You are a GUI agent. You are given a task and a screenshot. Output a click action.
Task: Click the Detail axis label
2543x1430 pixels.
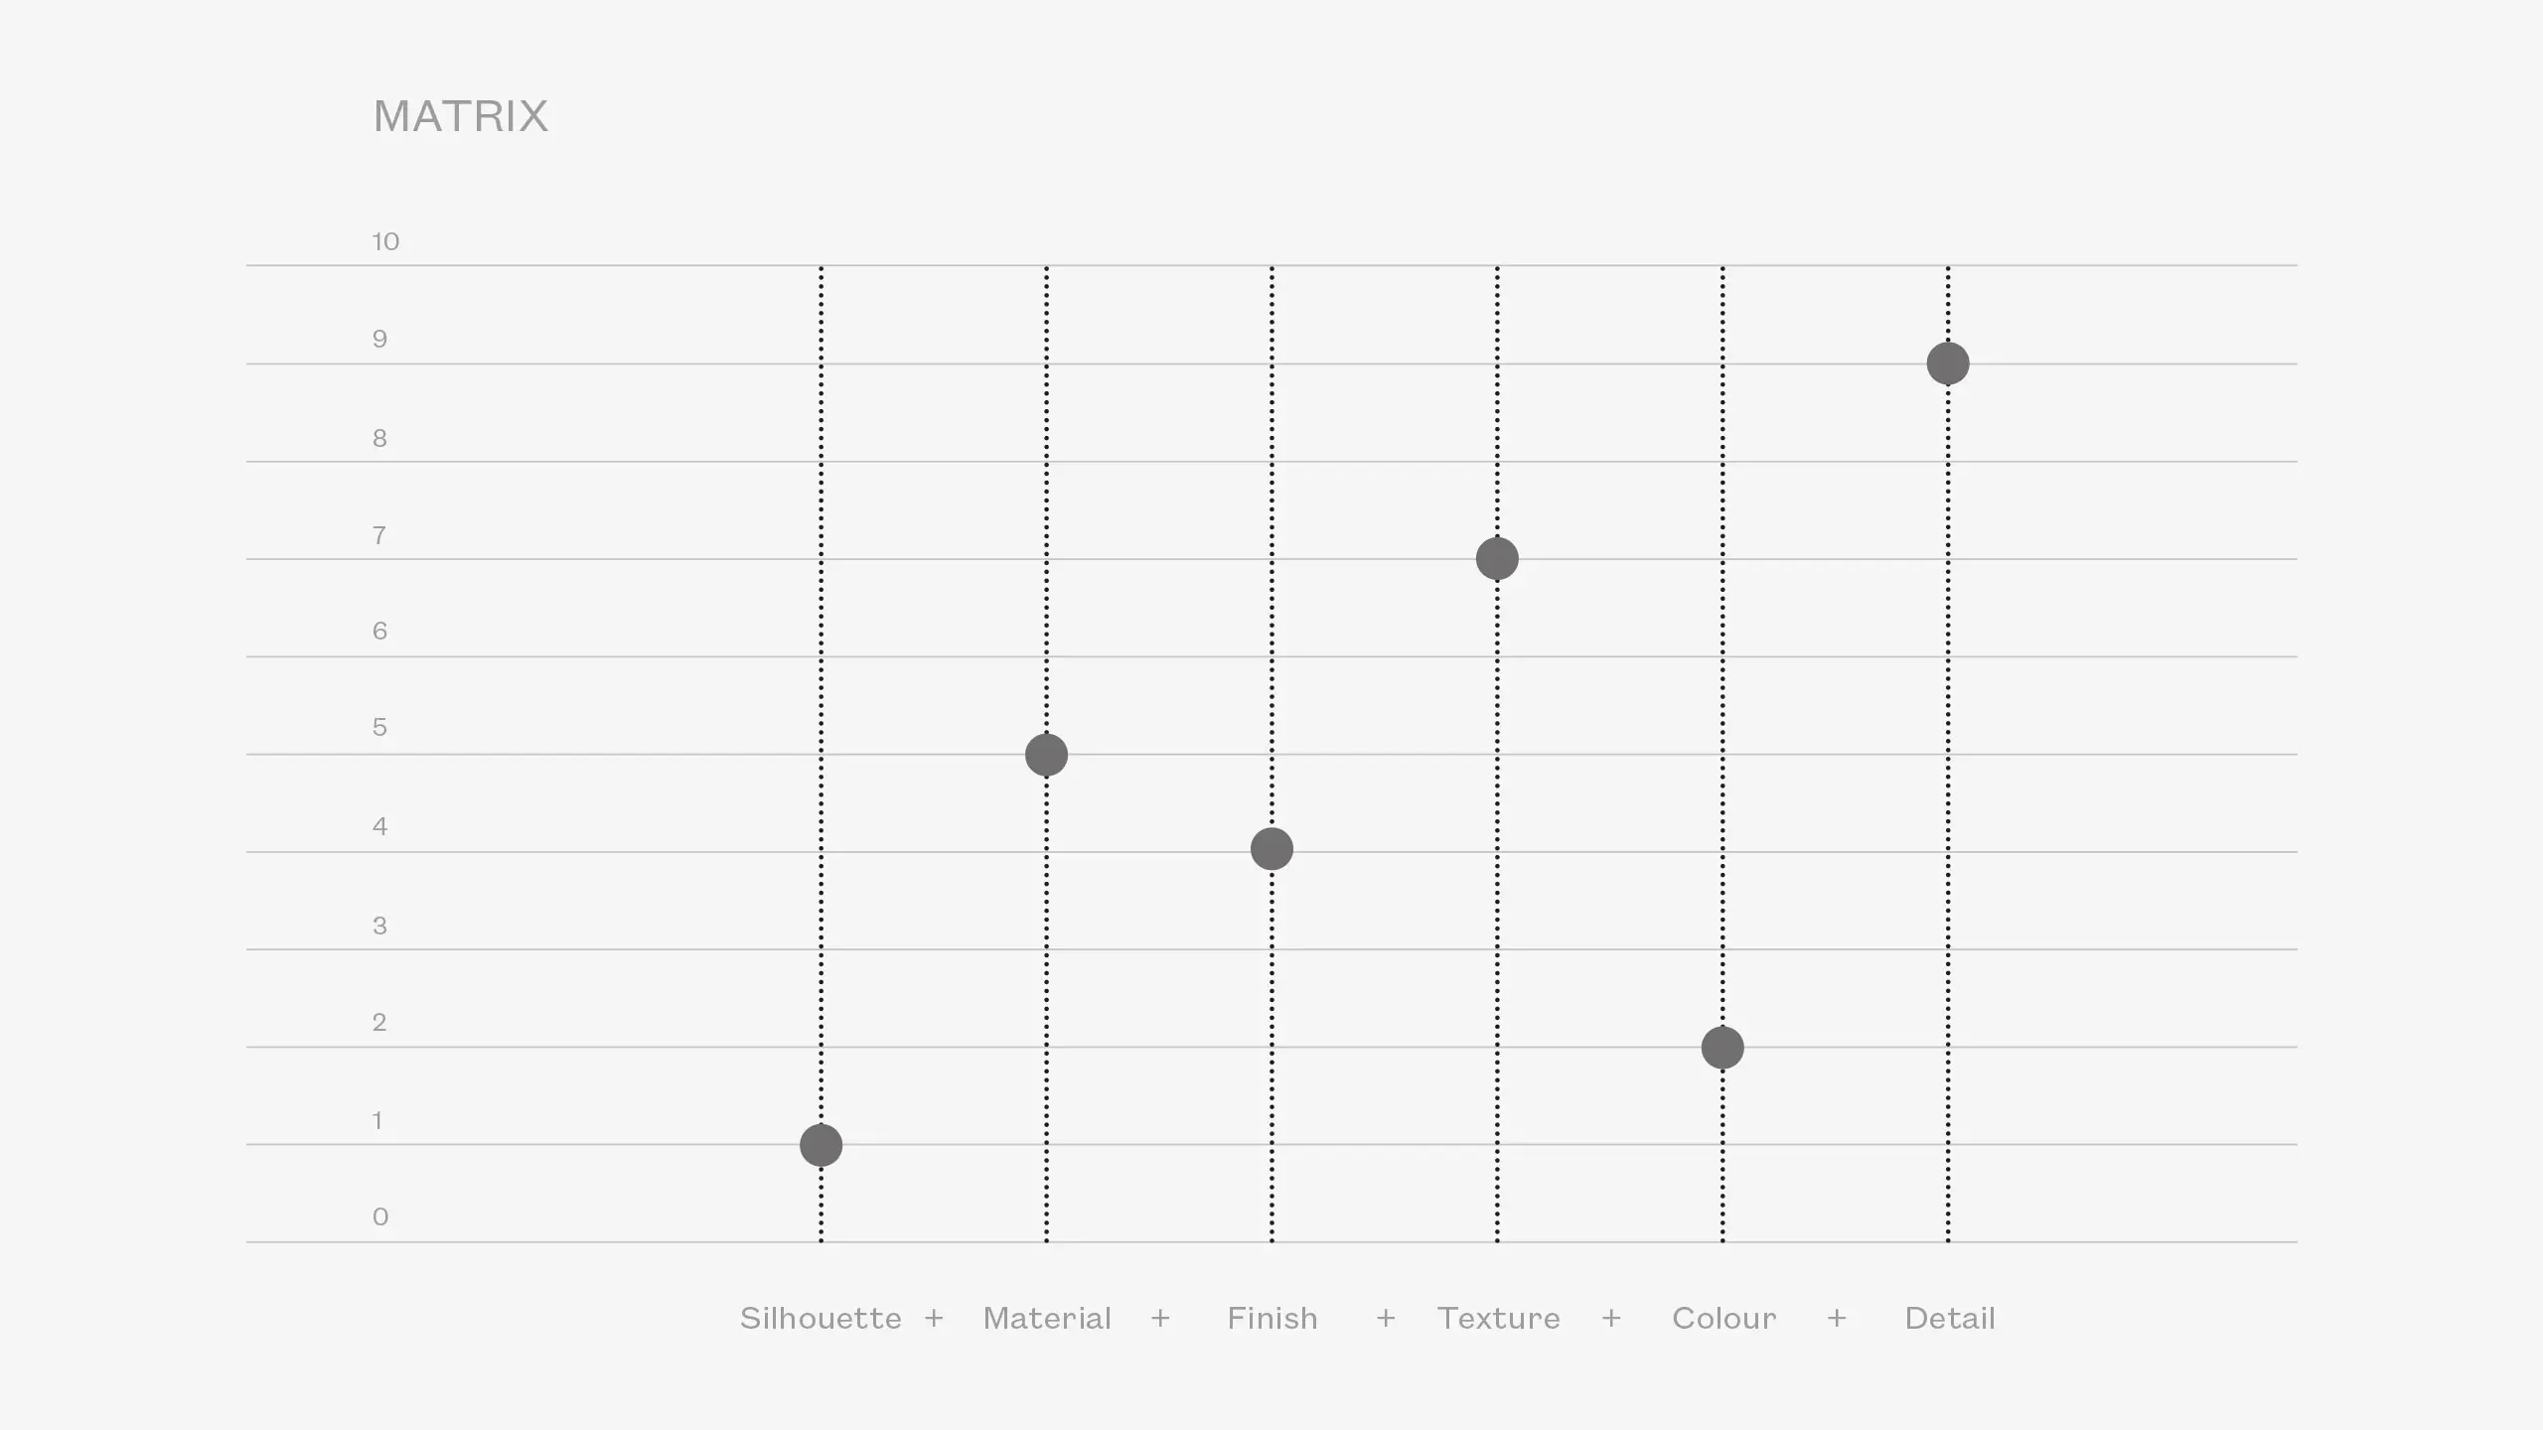pyautogui.click(x=1950, y=1318)
